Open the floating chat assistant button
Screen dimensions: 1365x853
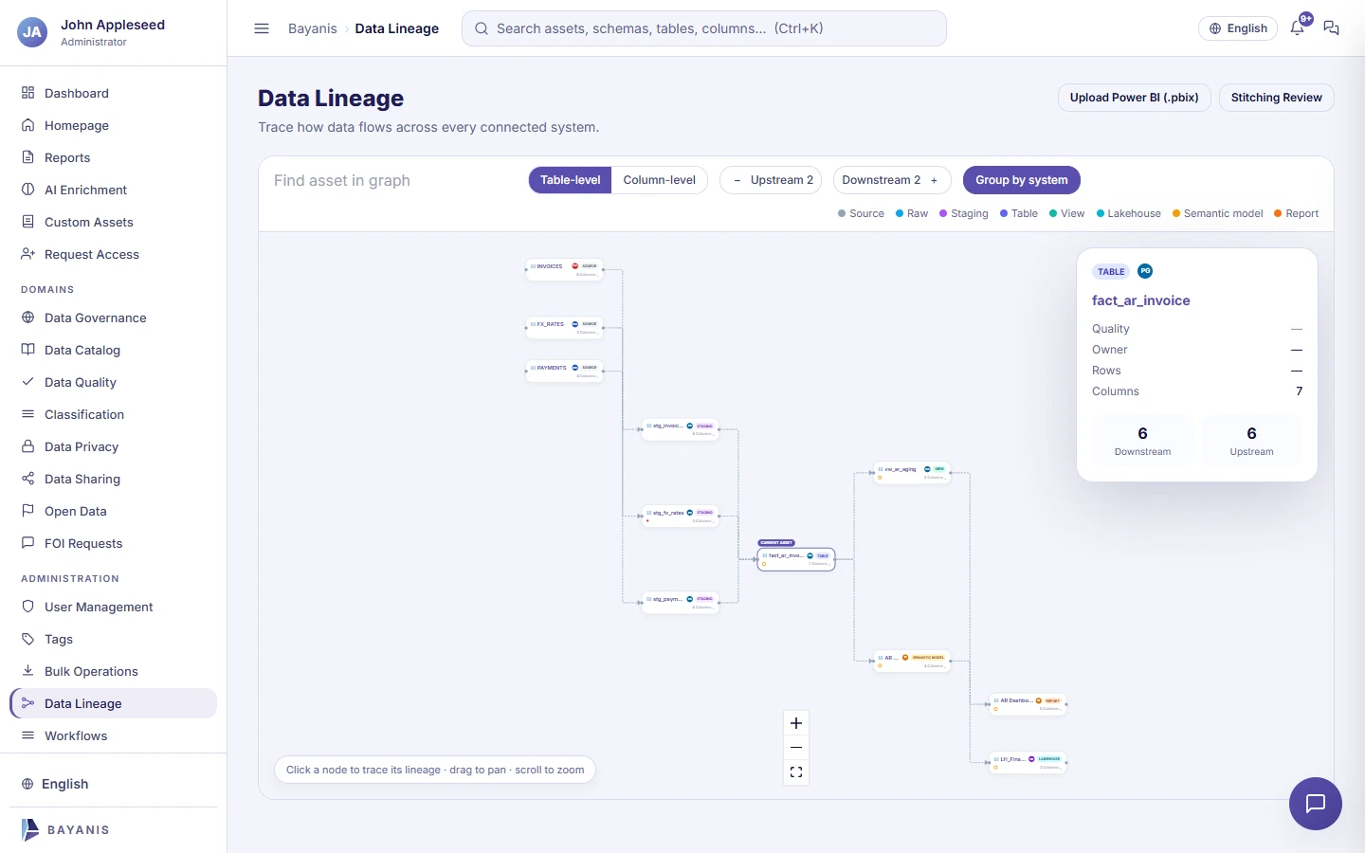pyautogui.click(x=1316, y=804)
